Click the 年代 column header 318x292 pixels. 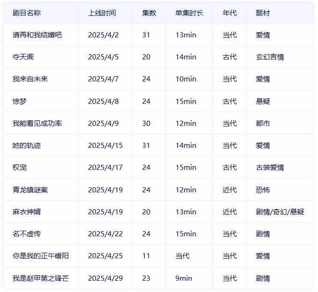point(229,13)
